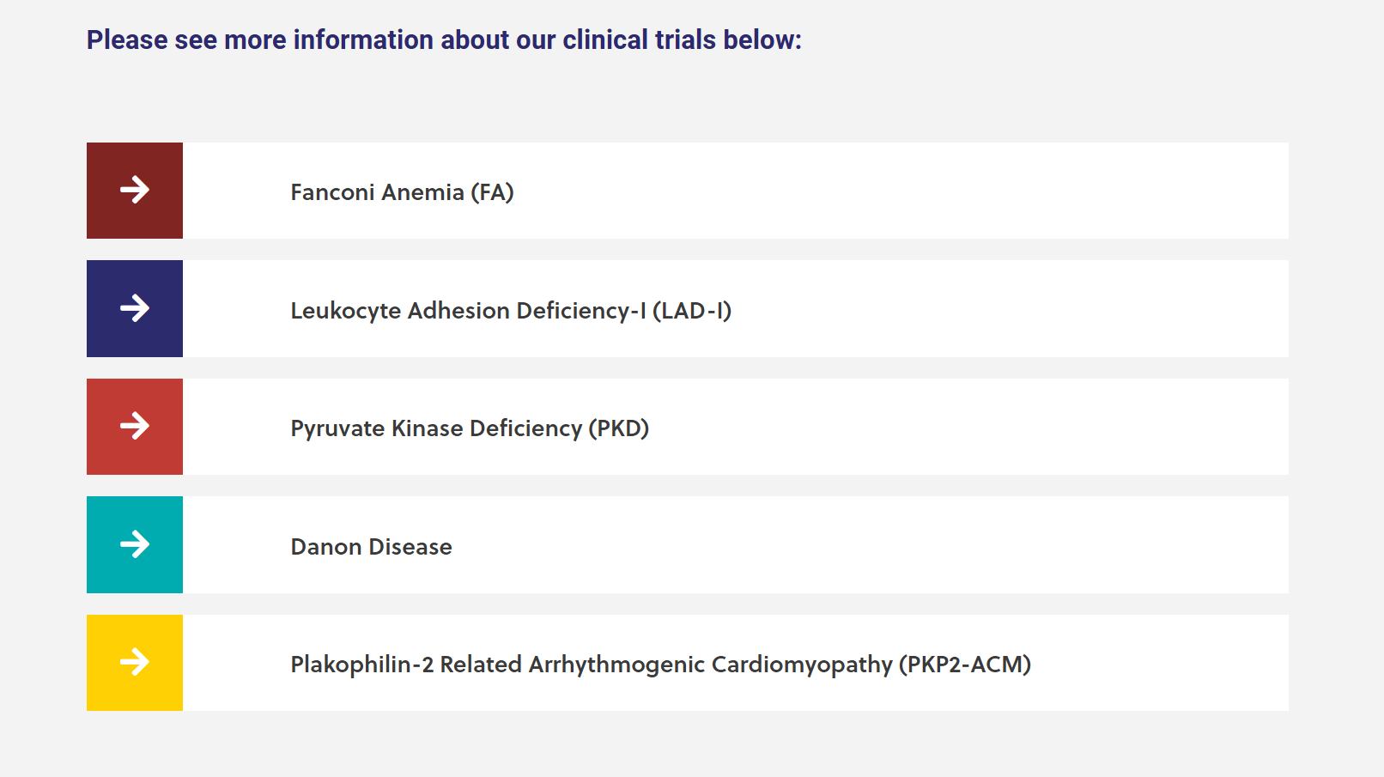
Task: Click the white PKP2-ACM row bar
Action: 1159,663
